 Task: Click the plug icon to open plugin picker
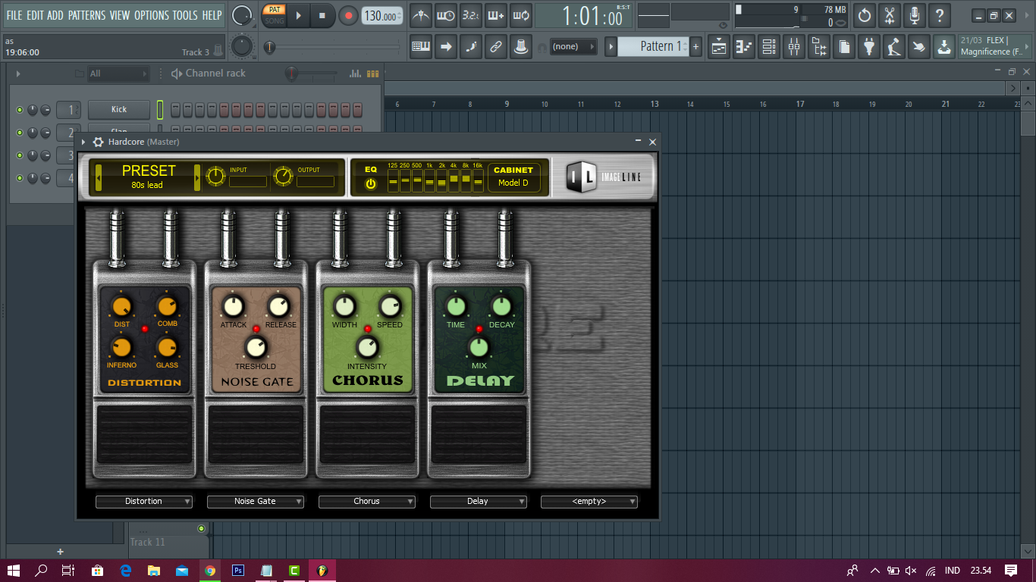(x=868, y=47)
